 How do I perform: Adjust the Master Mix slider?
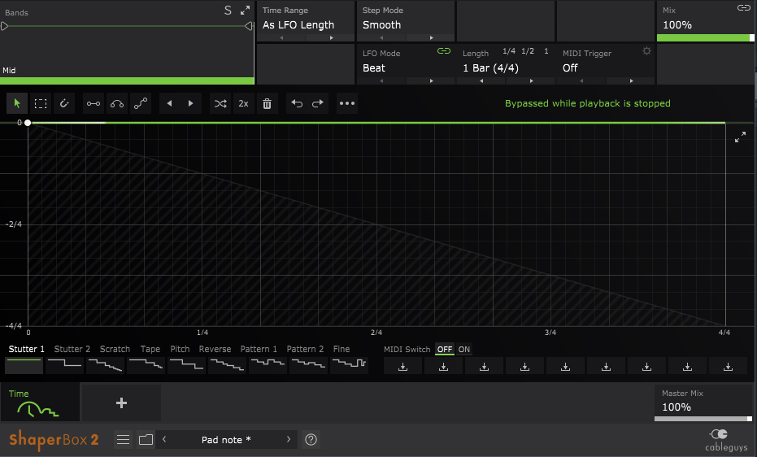click(x=703, y=419)
